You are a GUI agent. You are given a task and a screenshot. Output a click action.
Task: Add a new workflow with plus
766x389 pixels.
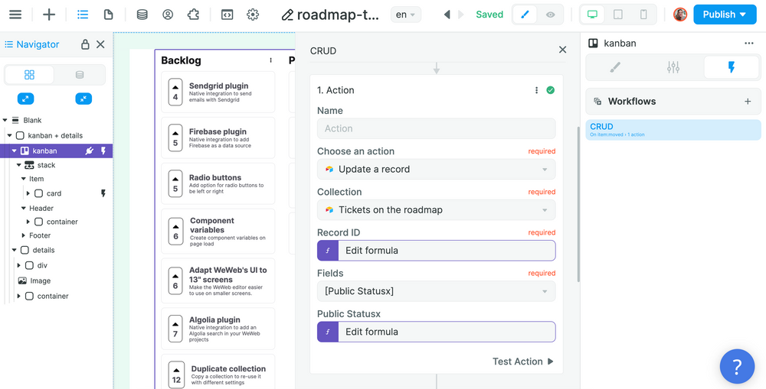(748, 101)
